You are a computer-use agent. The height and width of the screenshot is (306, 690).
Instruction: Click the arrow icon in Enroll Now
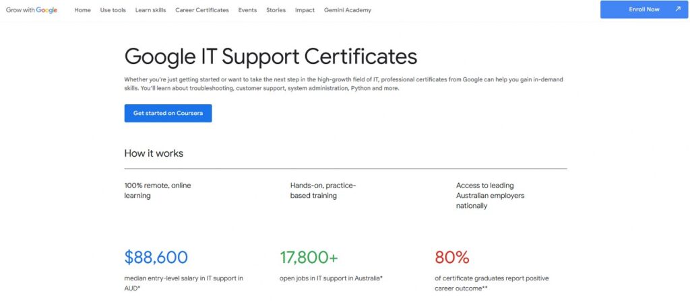tap(677, 9)
